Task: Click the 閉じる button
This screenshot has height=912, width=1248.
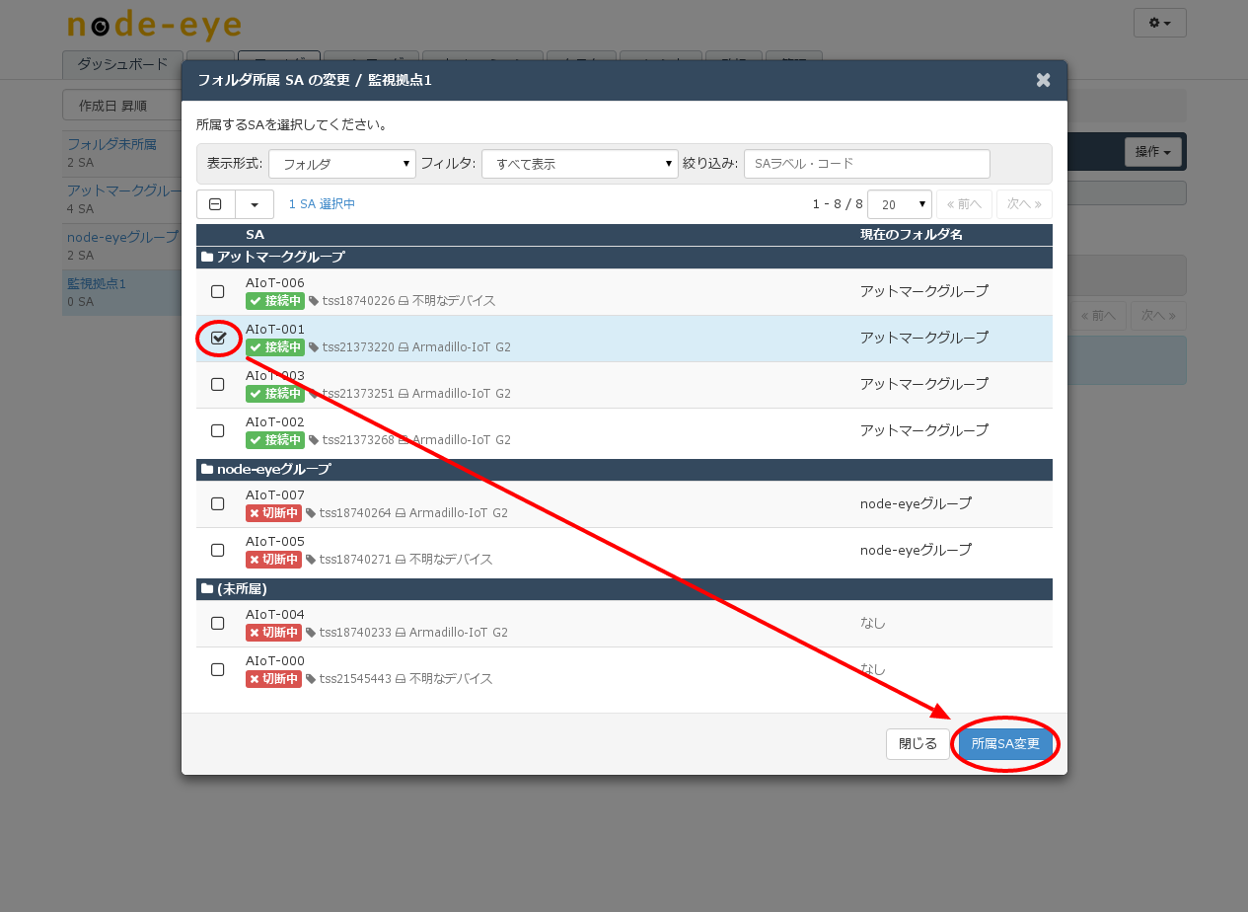Action: (918, 744)
